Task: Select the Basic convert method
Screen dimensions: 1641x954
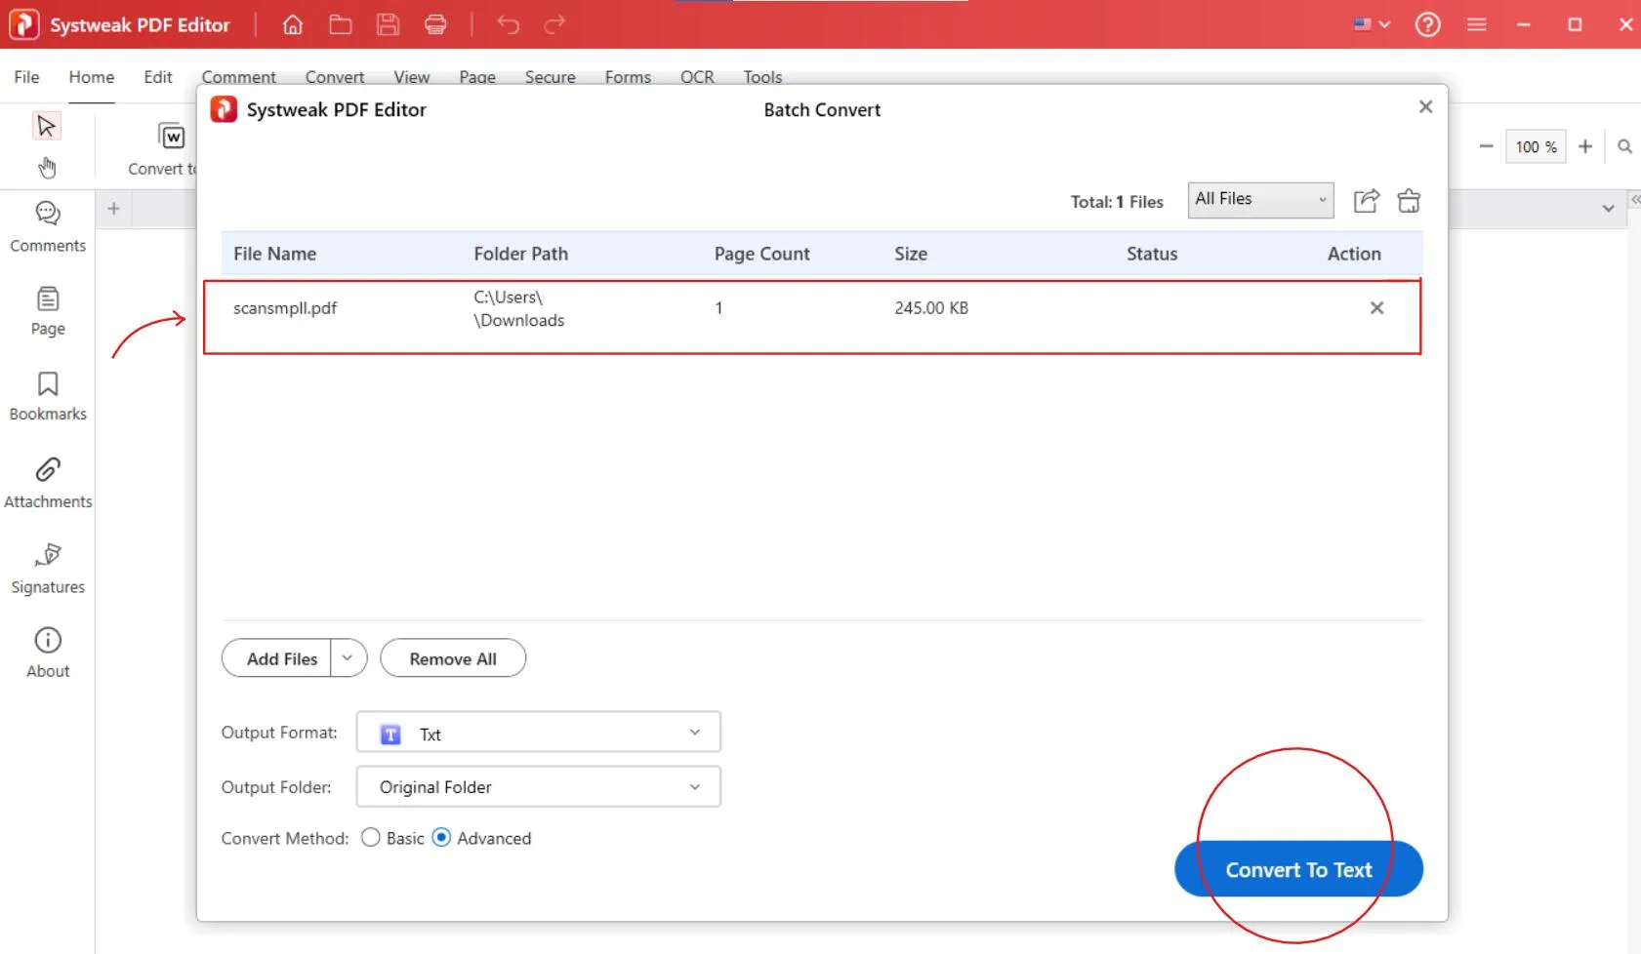Action: [x=371, y=838]
